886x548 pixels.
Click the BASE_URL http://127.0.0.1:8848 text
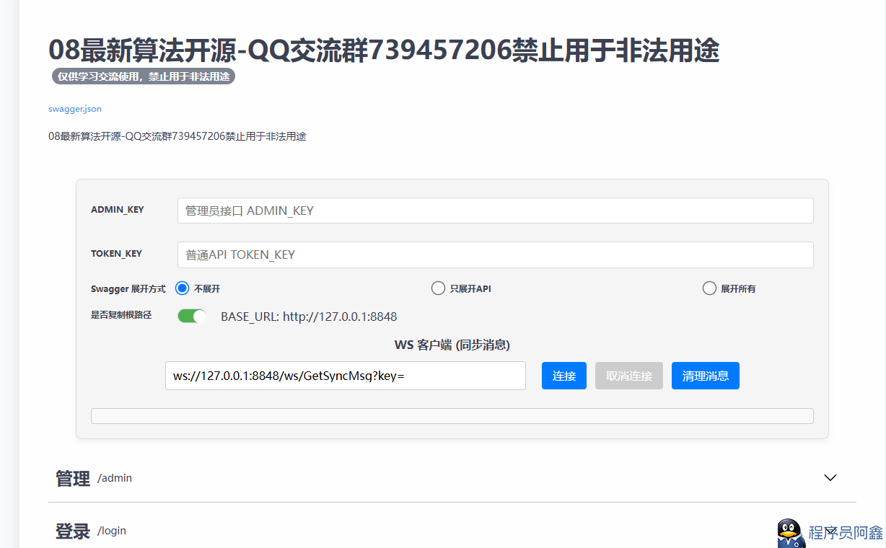click(309, 317)
